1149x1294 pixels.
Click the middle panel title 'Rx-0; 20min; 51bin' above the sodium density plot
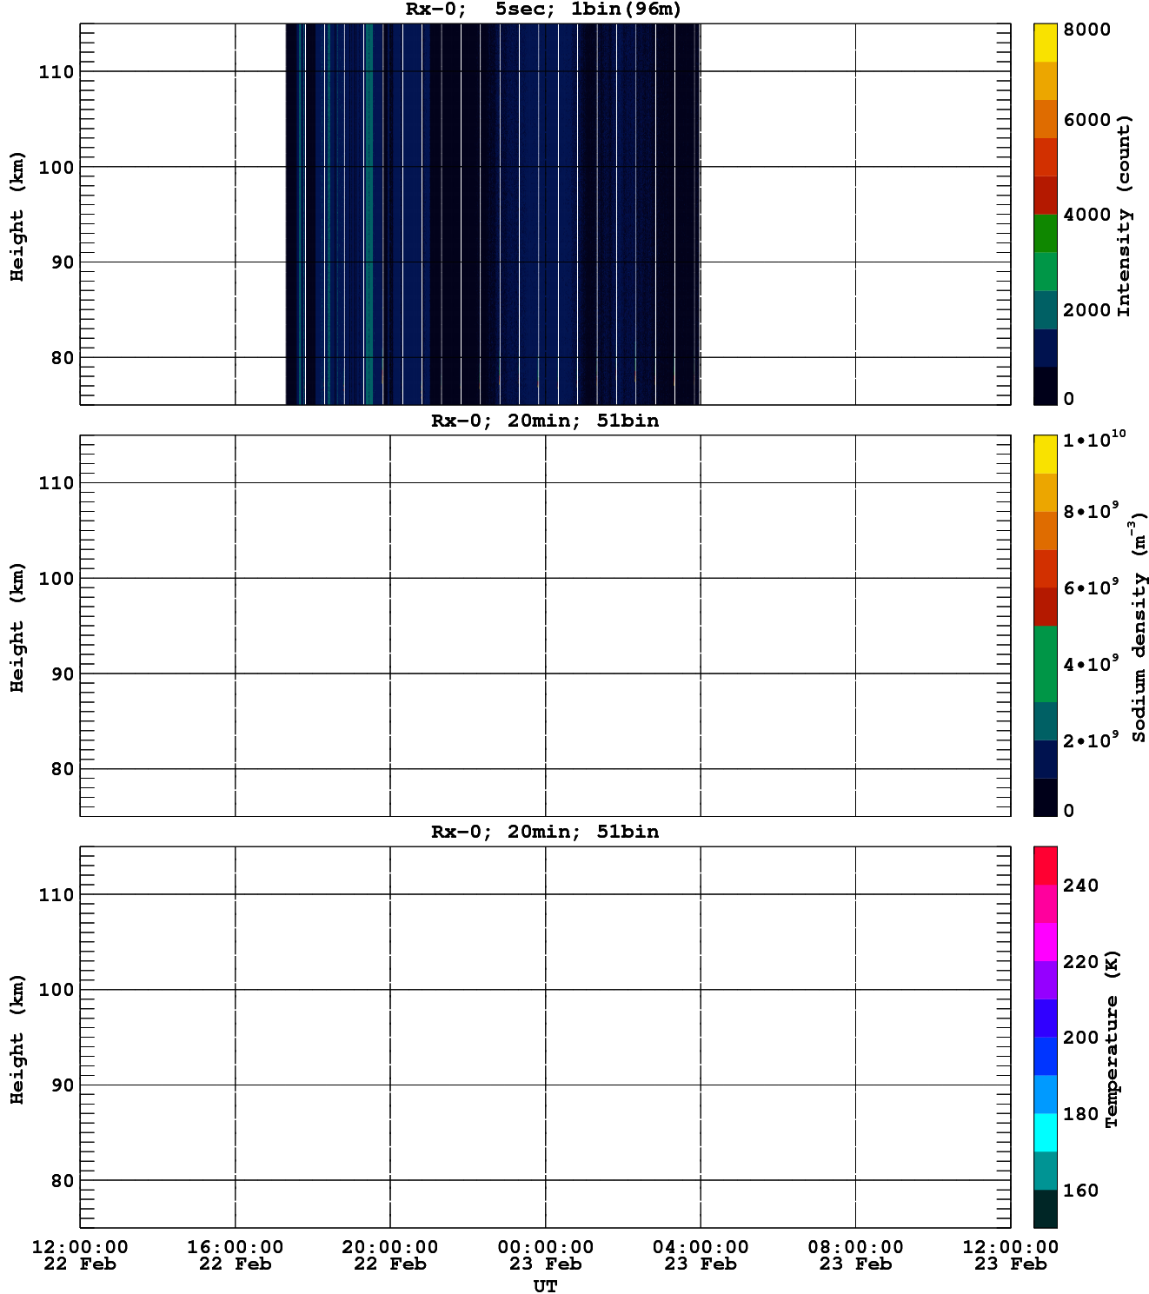coord(545,421)
